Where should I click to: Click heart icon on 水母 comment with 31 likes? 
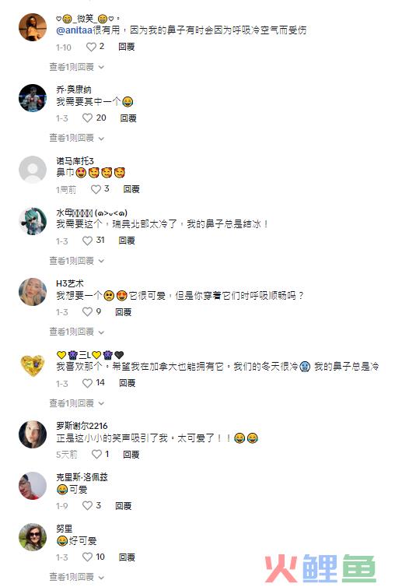[x=87, y=241]
